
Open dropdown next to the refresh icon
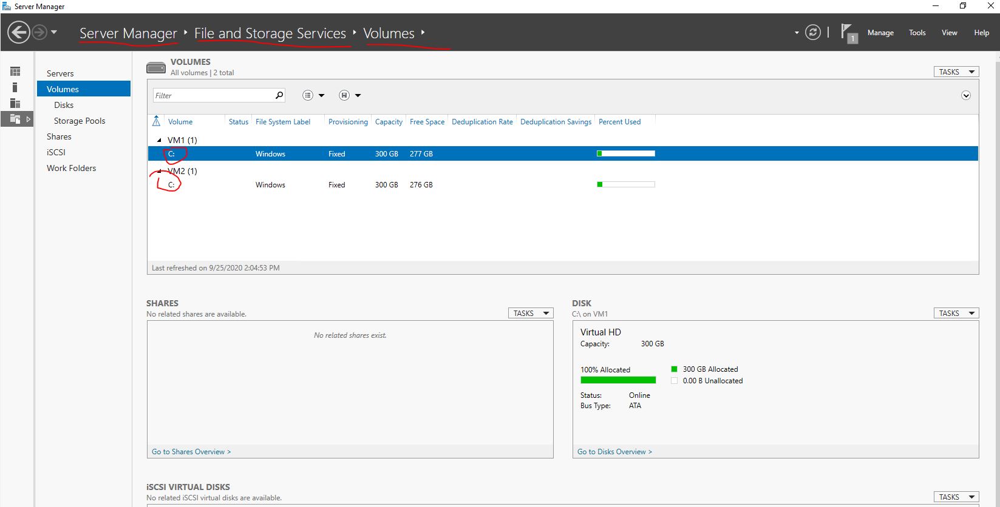(796, 33)
